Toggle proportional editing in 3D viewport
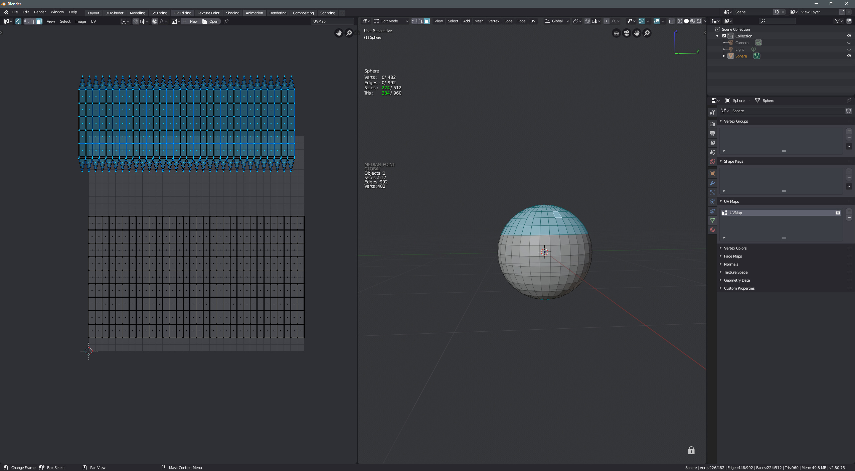This screenshot has height=471, width=855. [x=607, y=21]
